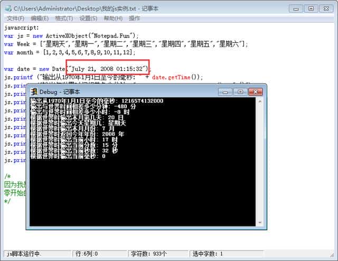Click the 'var date = new Date' text
Viewport: 338px width, 261px height.
[34, 69]
